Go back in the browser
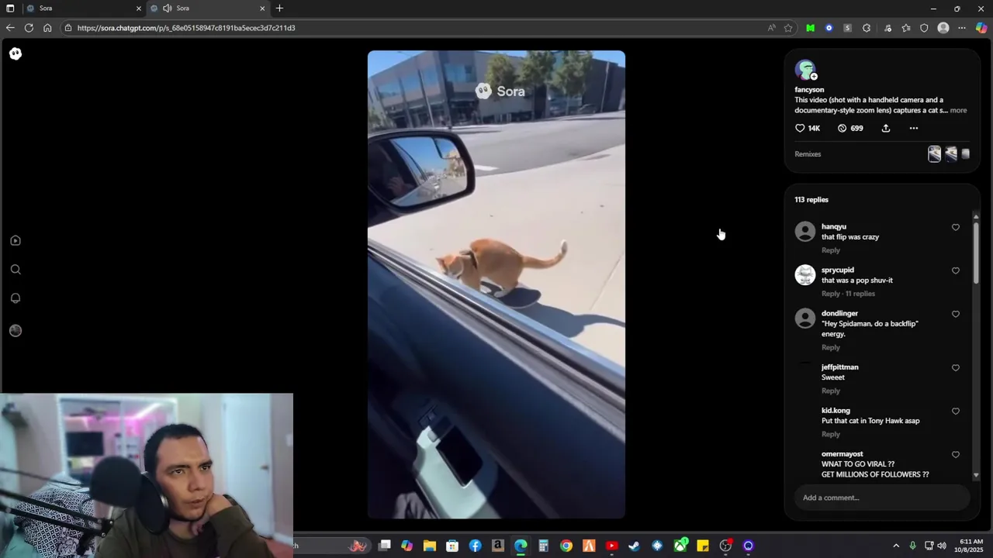Viewport: 993px width, 558px height. [x=10, y=28]
